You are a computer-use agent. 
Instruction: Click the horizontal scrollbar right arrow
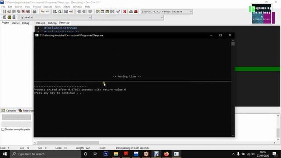point(274,143)
